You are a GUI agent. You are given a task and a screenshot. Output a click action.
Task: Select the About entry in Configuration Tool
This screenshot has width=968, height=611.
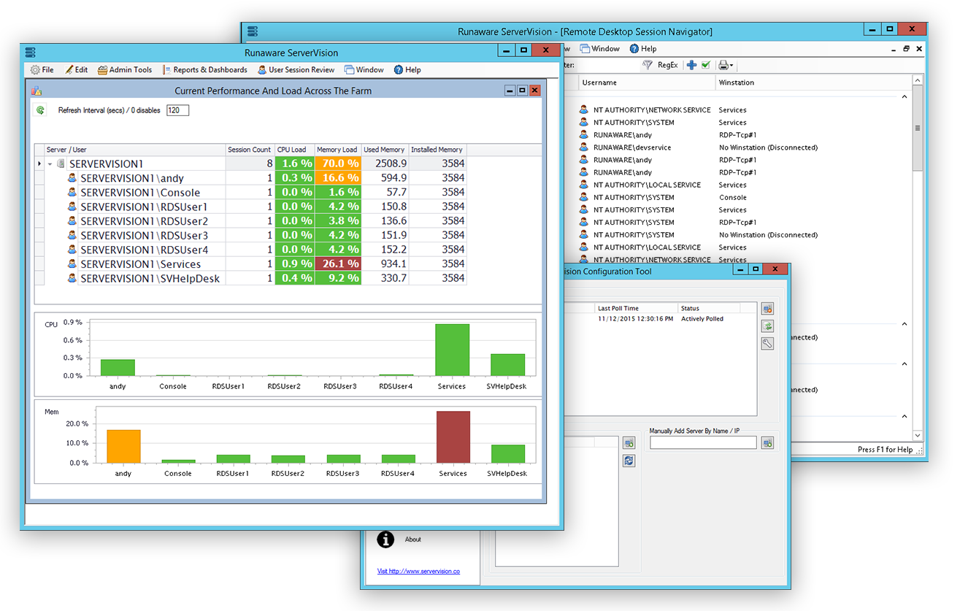pos(413,539)
